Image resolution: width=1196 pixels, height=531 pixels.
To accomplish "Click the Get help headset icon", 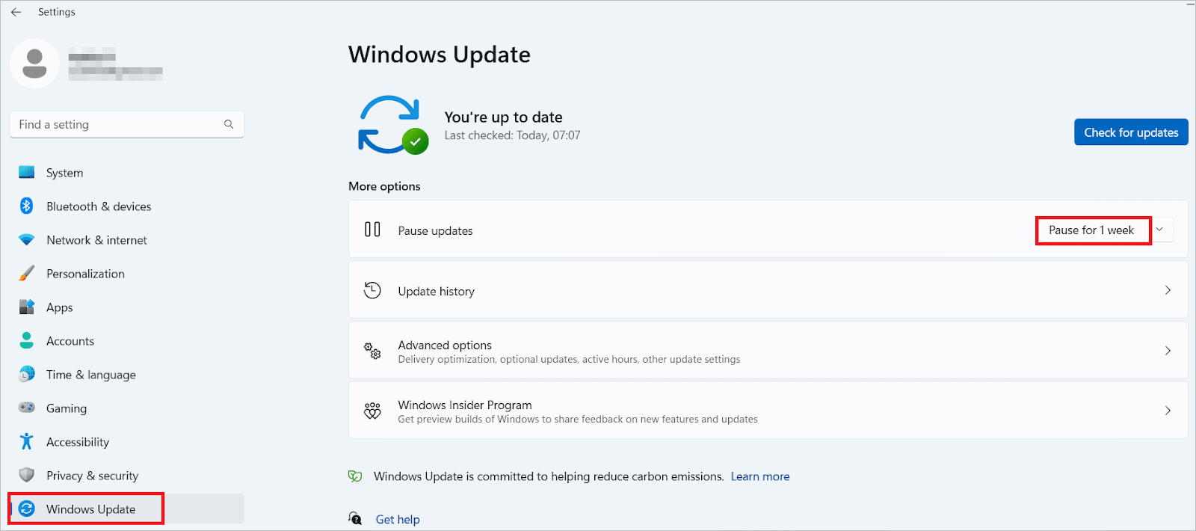I will point(355,518).
